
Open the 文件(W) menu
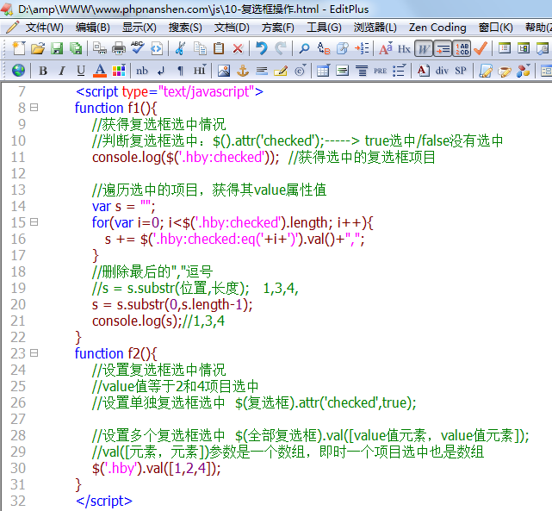45,28
